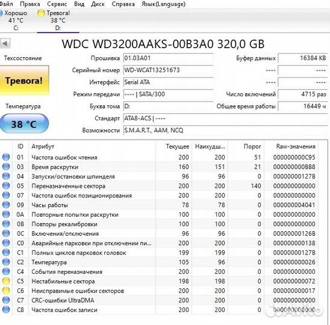
Task: Click status icon for Запуски/остановки шпинделя
Action: [6, 176]
